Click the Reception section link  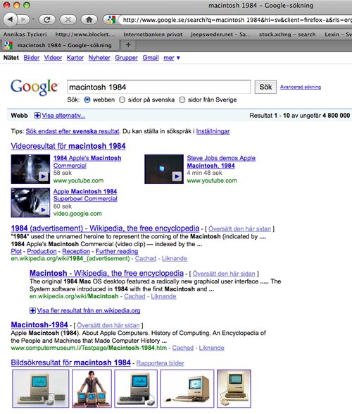(76, 251)
